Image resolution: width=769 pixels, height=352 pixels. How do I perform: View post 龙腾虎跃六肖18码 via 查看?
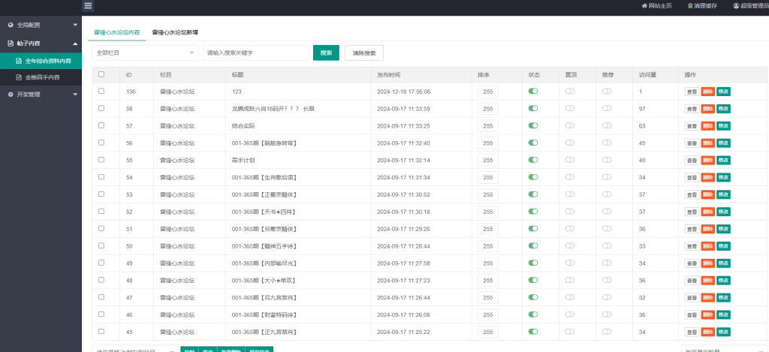coord(692,109)
